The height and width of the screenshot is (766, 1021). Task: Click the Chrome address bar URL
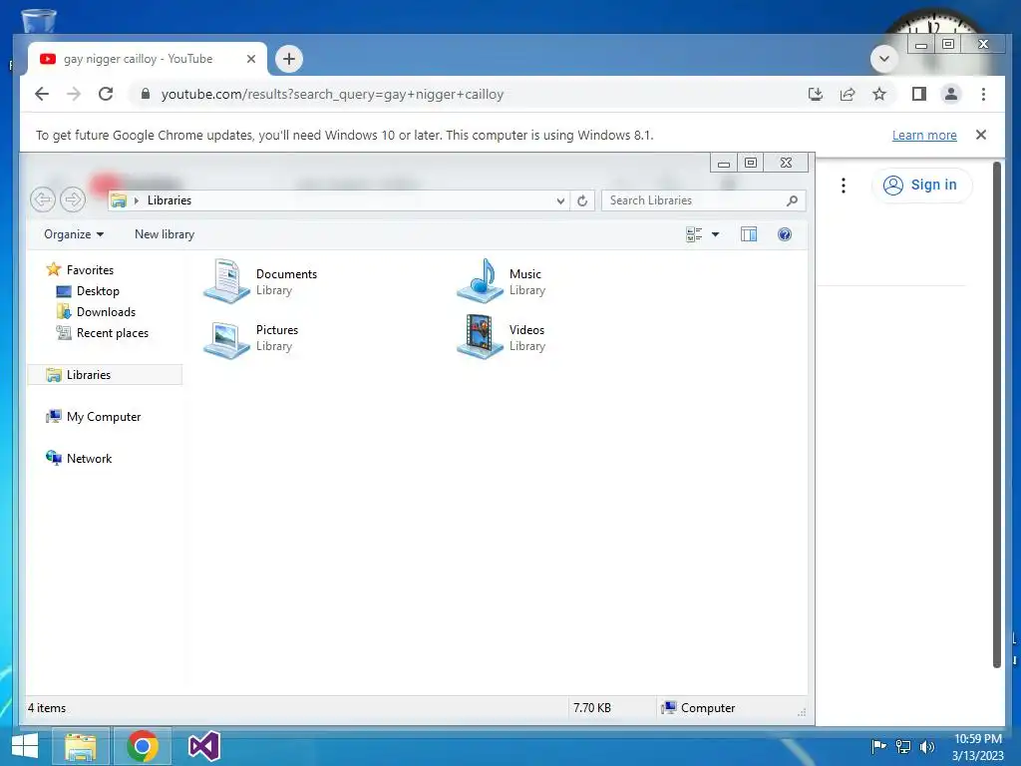click(x=332, y=94)
